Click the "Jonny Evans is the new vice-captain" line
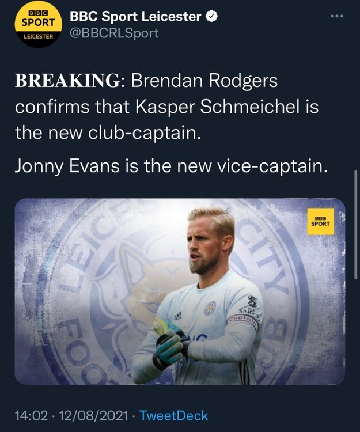 coord(171,166)
